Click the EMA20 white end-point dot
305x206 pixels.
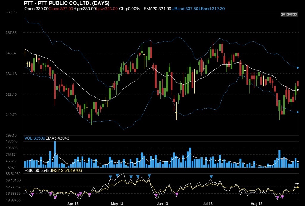(x=298, y=90)
